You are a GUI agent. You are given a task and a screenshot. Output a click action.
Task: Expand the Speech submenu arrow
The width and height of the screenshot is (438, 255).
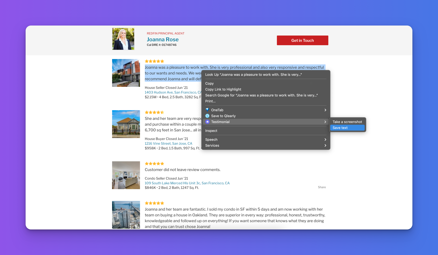point(325,139)
